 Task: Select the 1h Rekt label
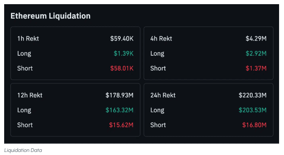[x=28, y=38]
